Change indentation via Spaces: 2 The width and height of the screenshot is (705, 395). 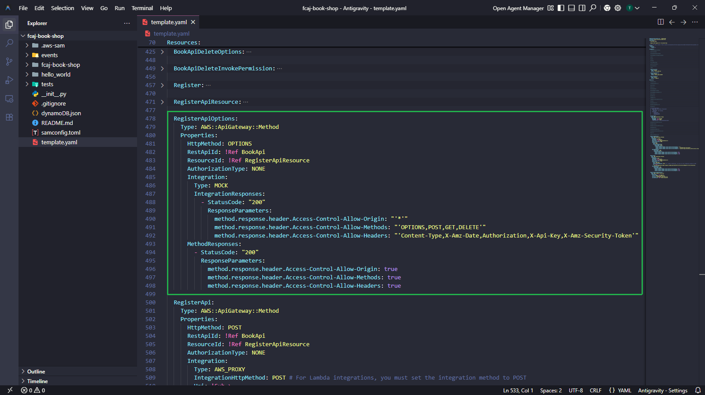point(551,390)
